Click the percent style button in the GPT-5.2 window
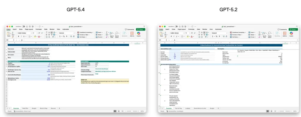301x117 pixels. [216, 36]
